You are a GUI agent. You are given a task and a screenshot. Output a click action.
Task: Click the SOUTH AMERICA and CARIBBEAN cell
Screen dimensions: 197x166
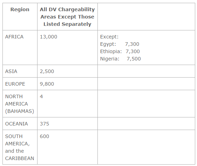(20, 147)
